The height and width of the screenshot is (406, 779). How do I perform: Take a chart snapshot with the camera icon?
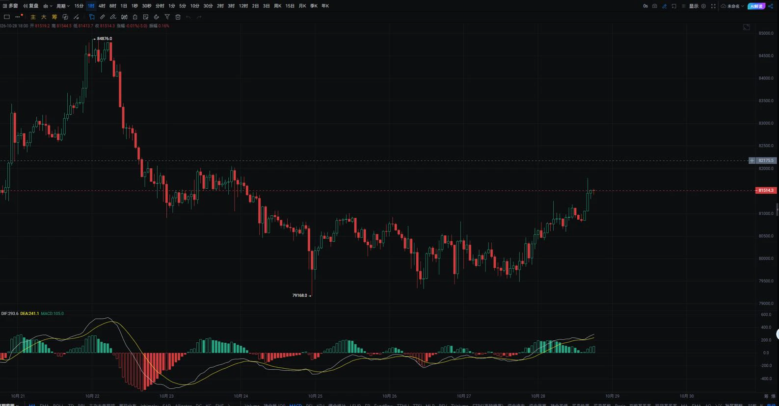(x=654, y=6)
